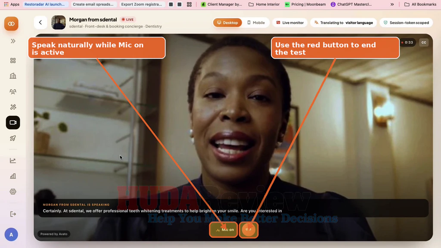The width and height of the screenshot is (441, 248).
Task: End the call with the red button
Action: tap(248, 229)
